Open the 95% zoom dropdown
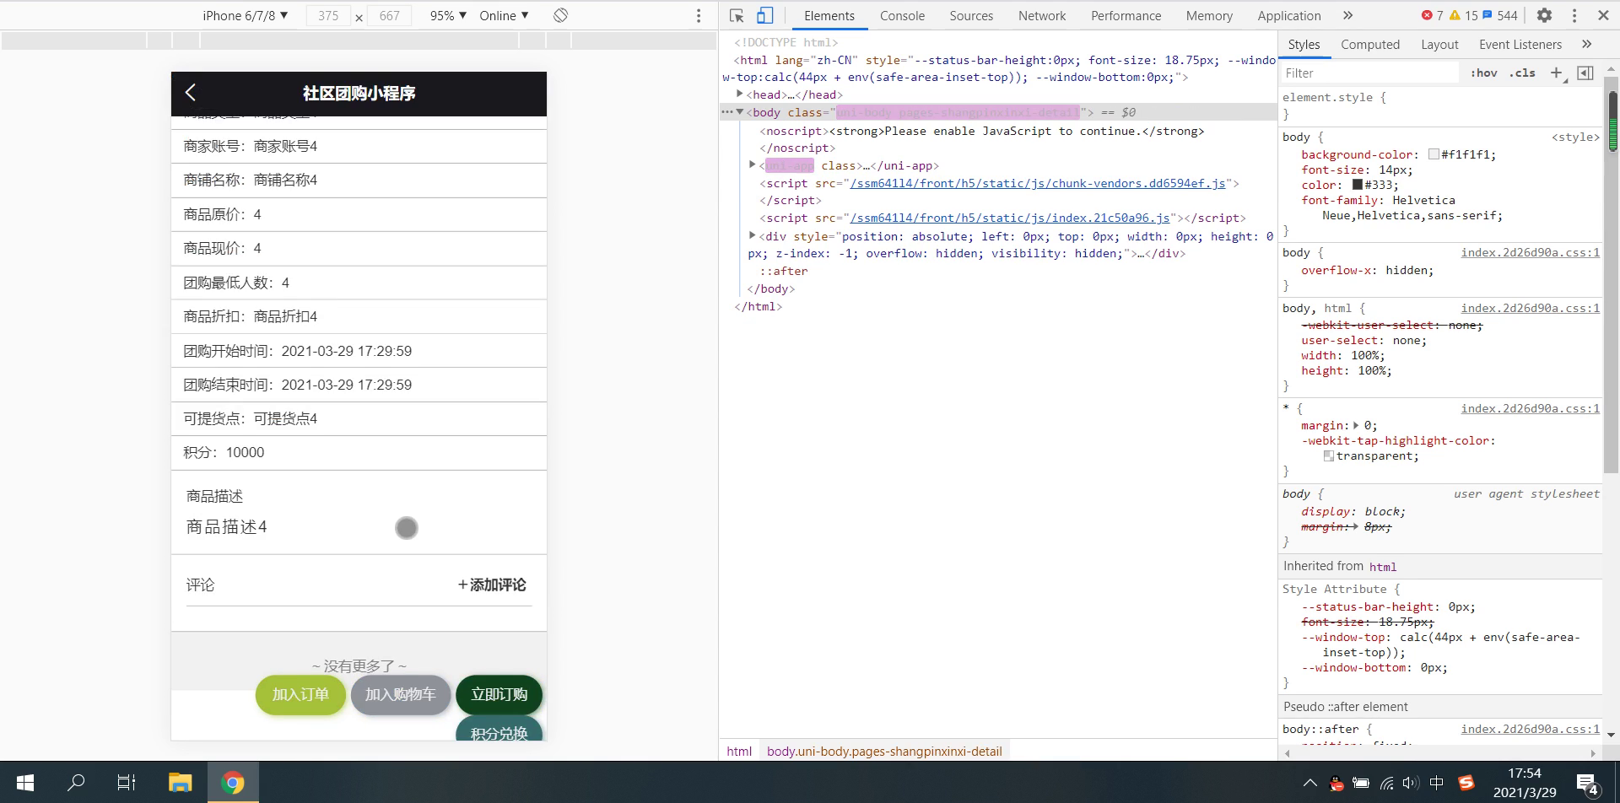Image resolution: width=1620 pixels, height=803 pixels. 448,15
